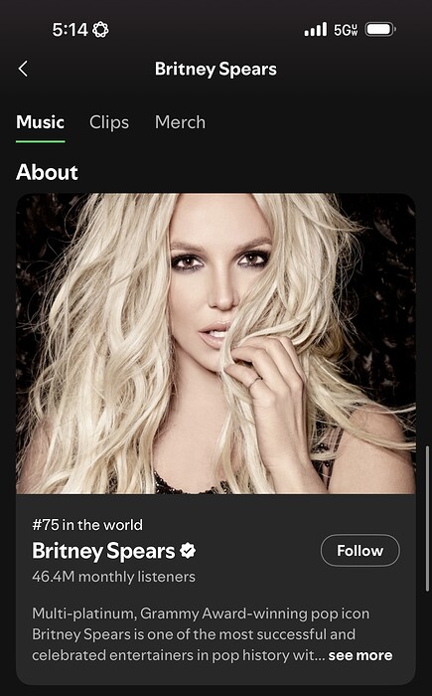Switch to the Clips tab
This screenshot has width=432, height=696.
(109, 122)
